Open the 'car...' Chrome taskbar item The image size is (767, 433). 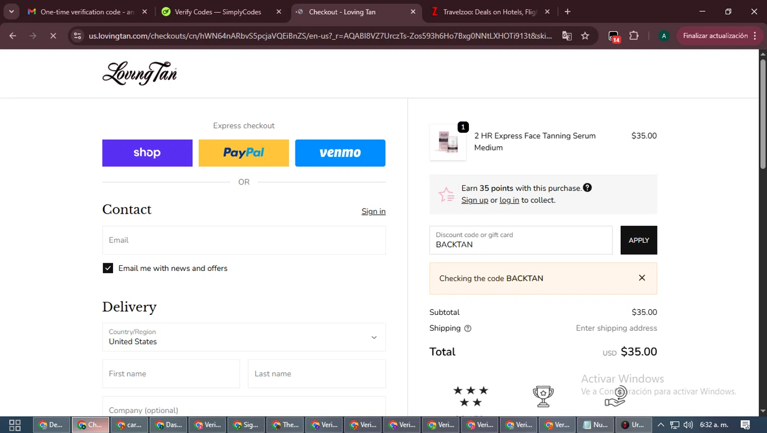pos(129,425)
